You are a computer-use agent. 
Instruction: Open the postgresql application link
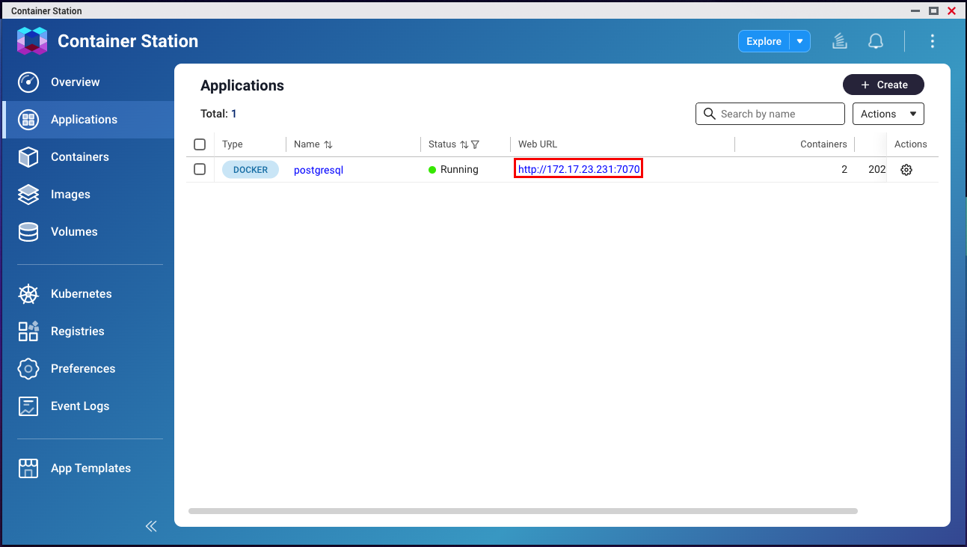point(319,170)
